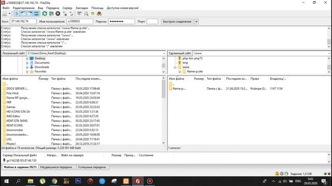The height and width of the screenshot is (186, 332).
Task: Focus the Порт field
Action: pyautogui.click(x=152, y=21)
